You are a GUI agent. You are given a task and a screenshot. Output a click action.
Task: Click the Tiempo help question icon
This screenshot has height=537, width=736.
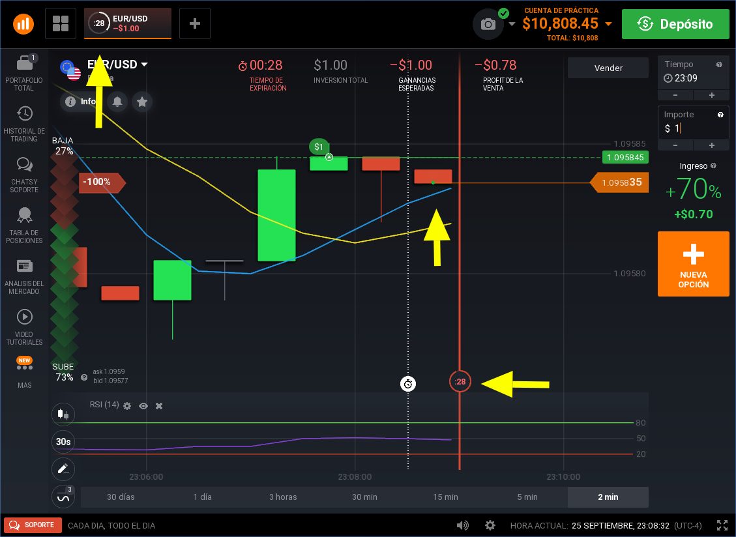point(719,65)
